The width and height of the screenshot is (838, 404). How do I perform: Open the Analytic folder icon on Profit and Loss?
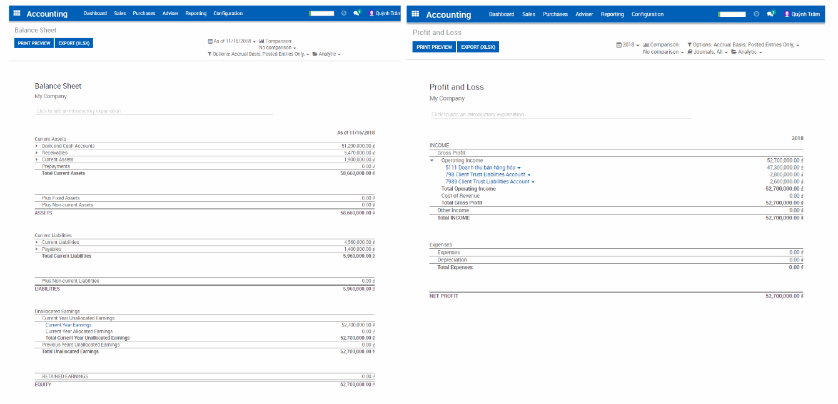[734, 52]
